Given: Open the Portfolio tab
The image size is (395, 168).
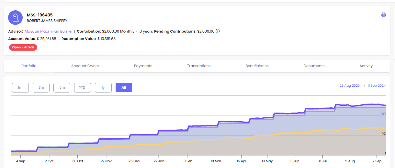Looking at the screenshot, I should [x=29, y=66].
